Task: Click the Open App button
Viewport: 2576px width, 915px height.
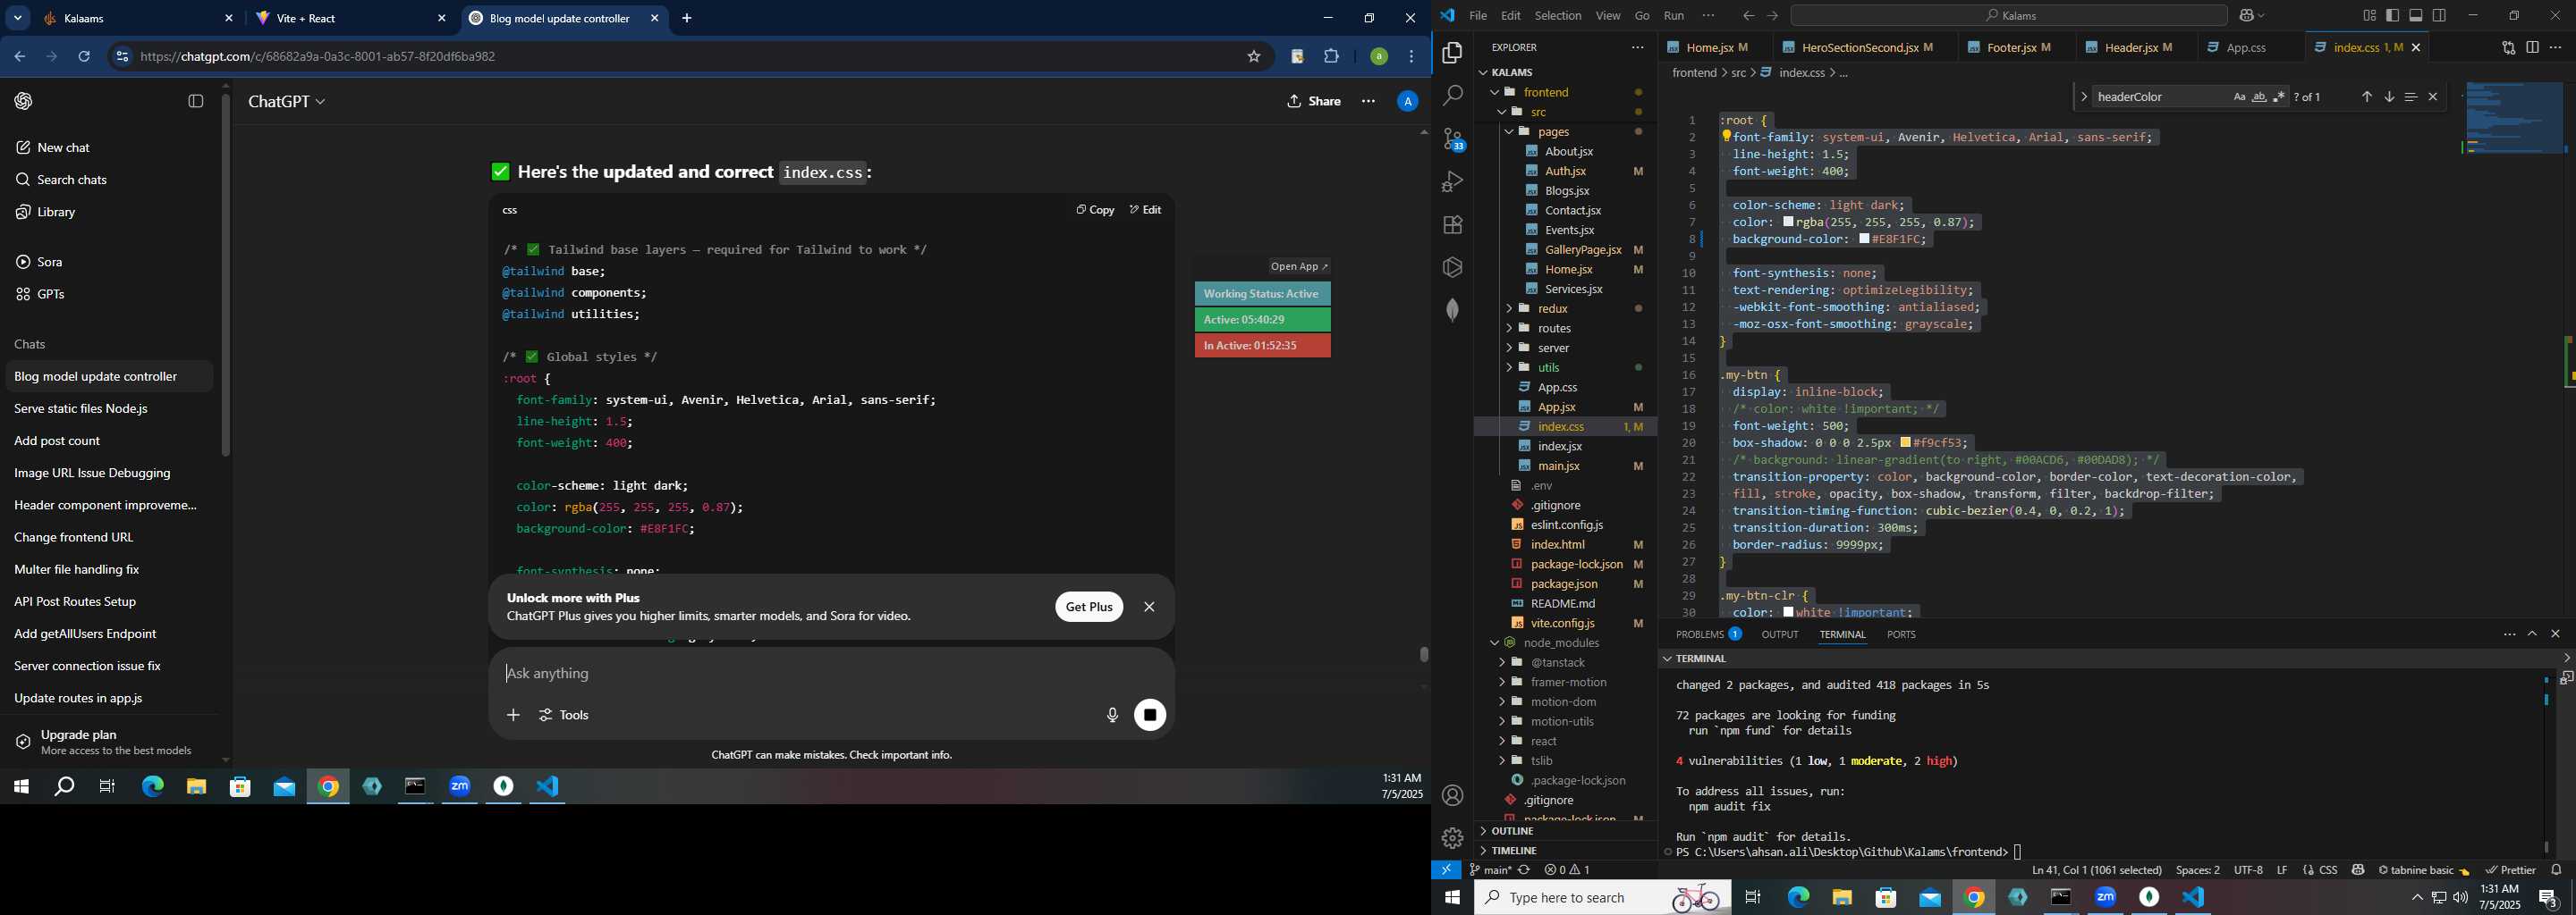Action: pos(1298,266)
